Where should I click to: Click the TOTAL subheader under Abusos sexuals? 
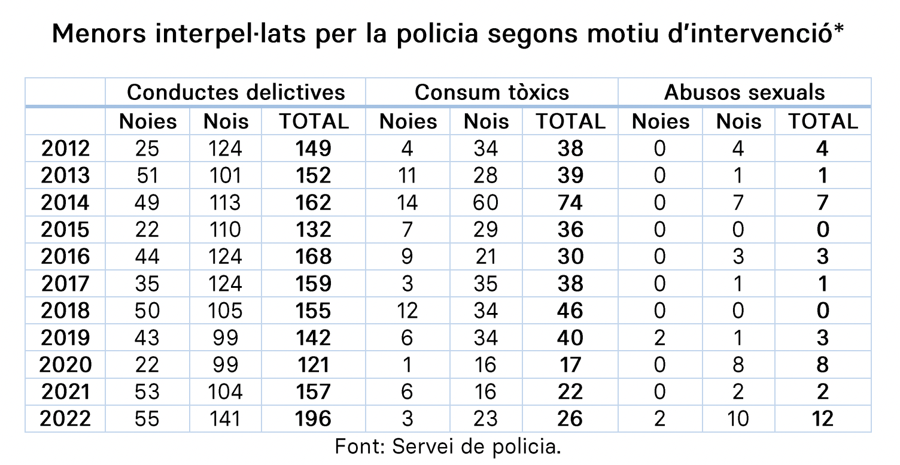pos(823,121)
